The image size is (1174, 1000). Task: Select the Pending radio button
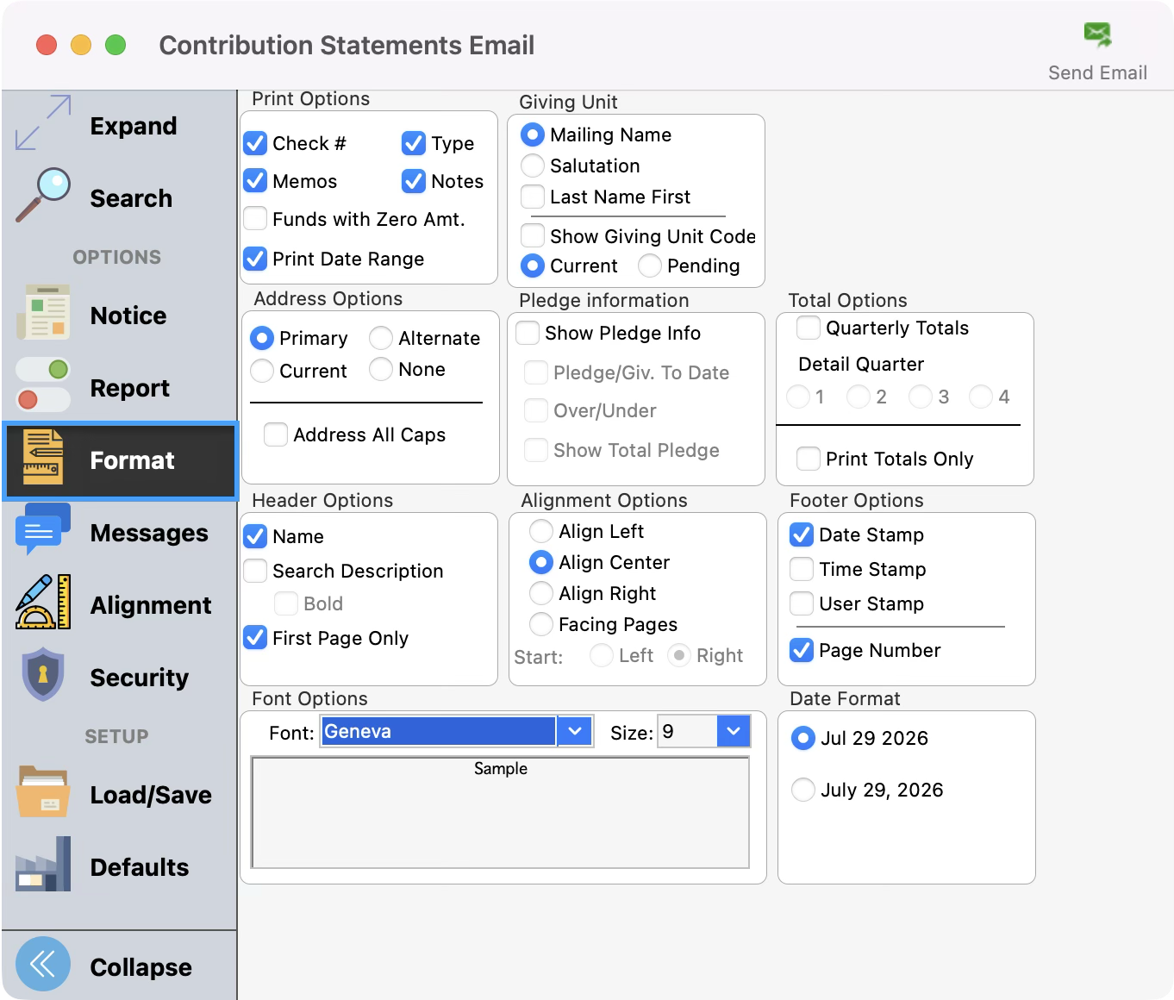click(x=650, y=266)
